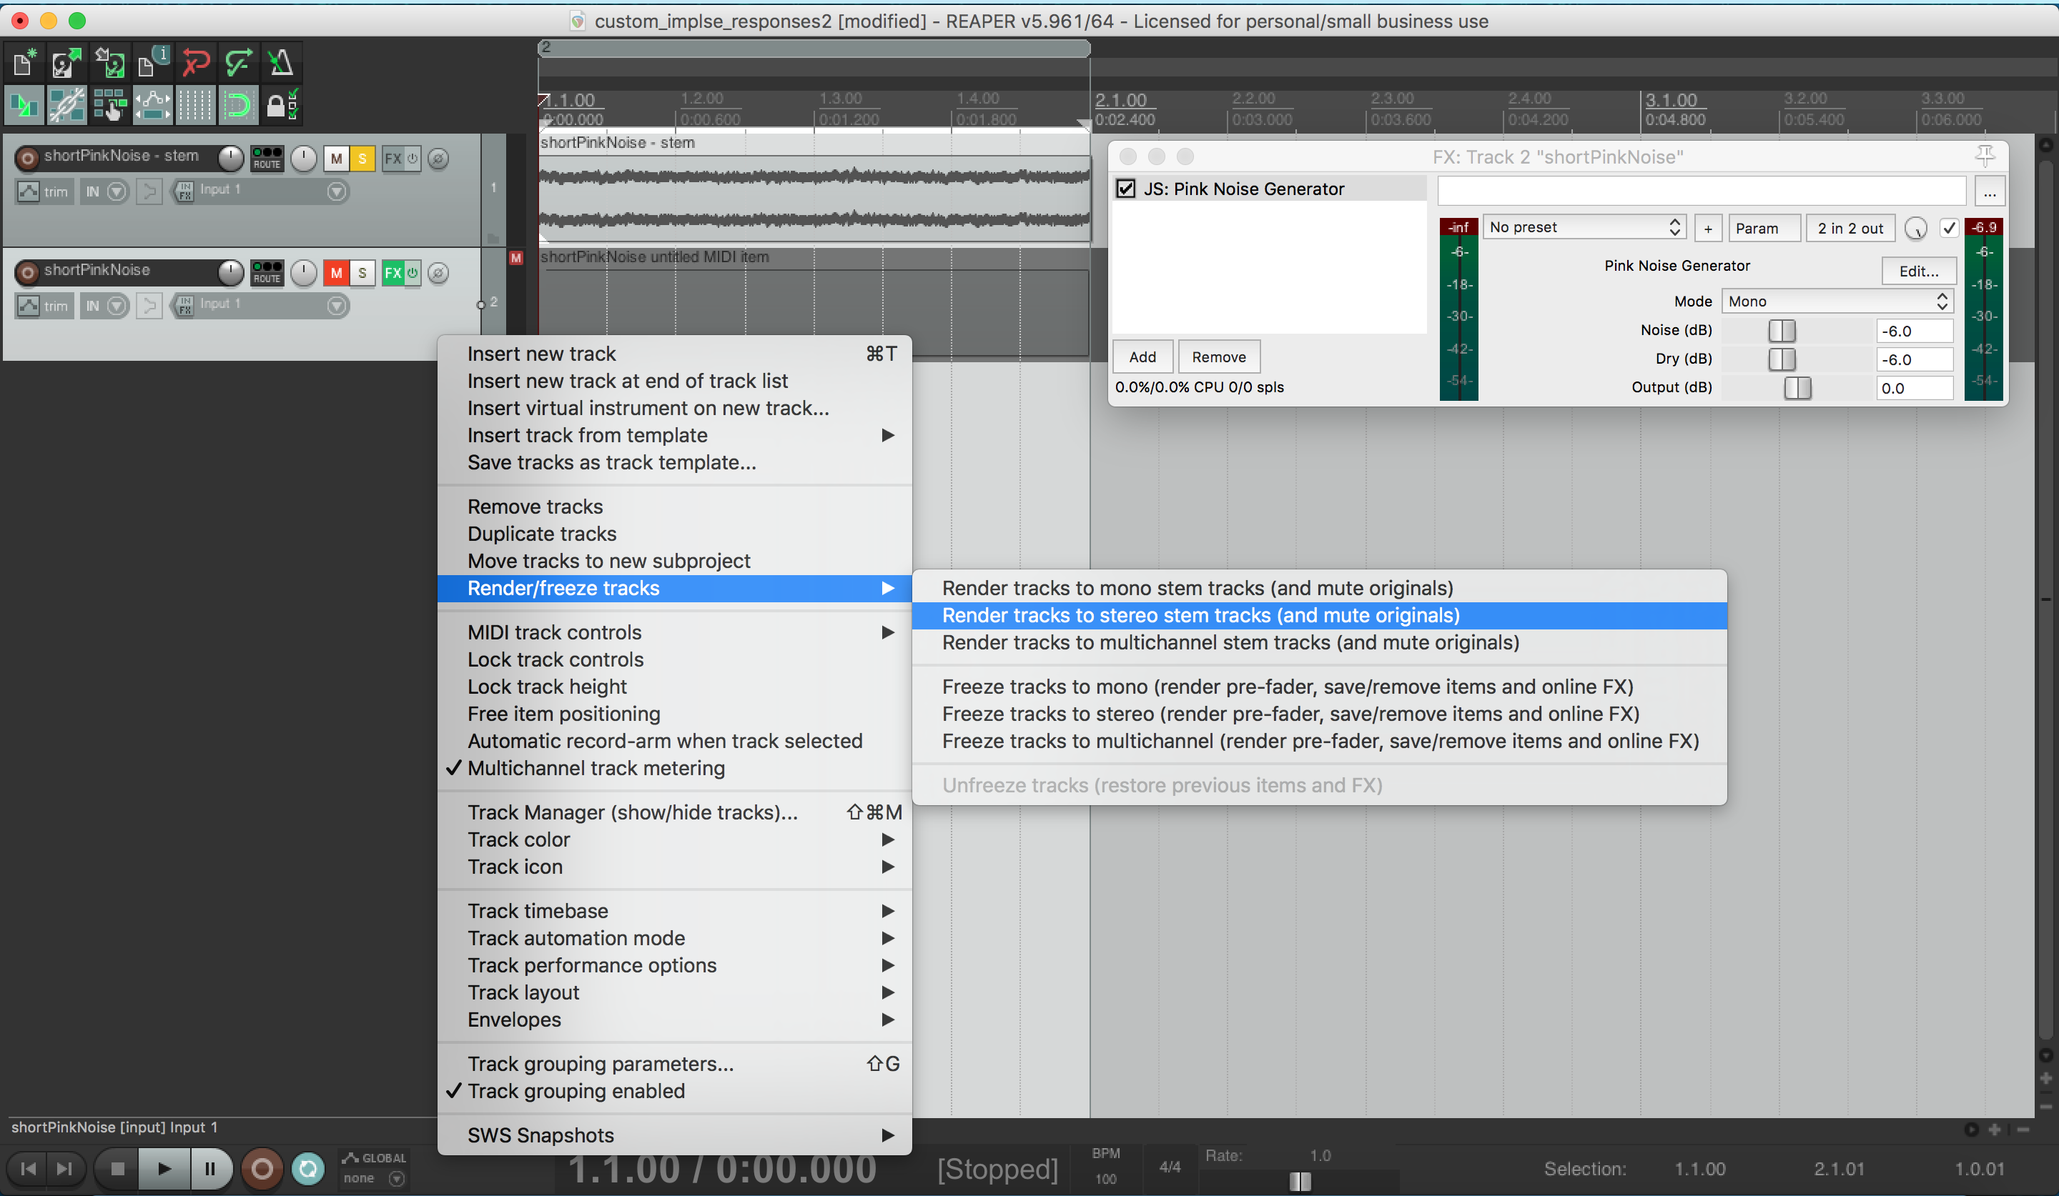This screenshot has width=2059, height=1196.
Task: Open record monitoring IN dropdown on stem track
Action: click(x=118, y=192)
